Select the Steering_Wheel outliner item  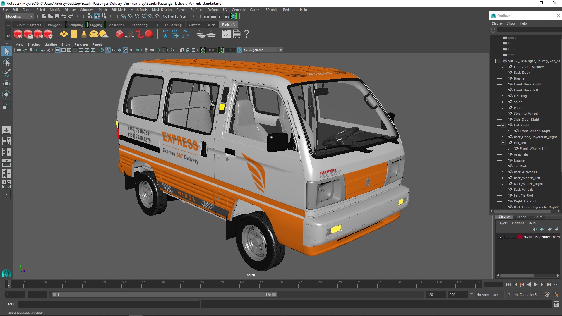point(525,114)
